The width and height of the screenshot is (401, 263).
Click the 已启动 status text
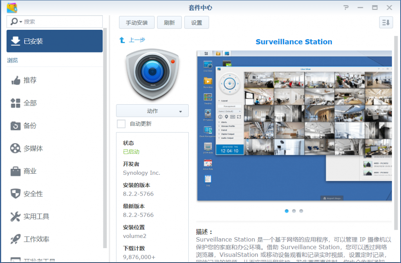pyautogui.click(x=131, y=152)
